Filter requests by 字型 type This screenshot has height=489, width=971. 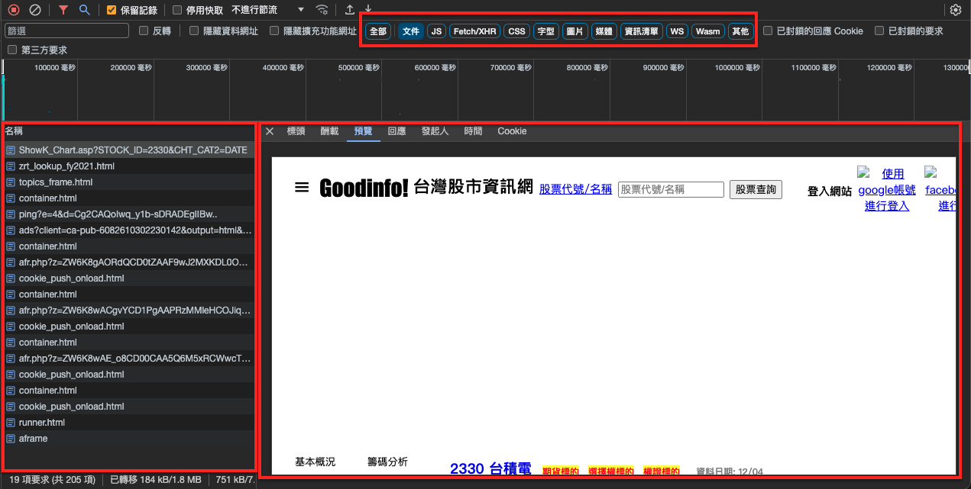coord(545,31)
